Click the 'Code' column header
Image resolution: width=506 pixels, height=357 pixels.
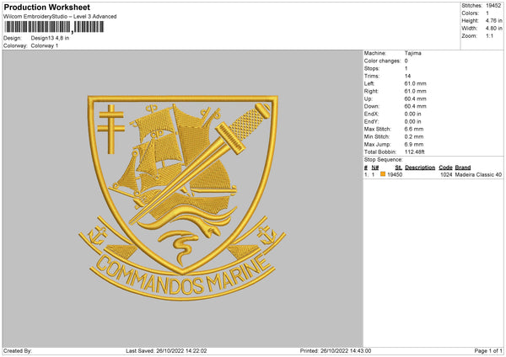(445, 168)
